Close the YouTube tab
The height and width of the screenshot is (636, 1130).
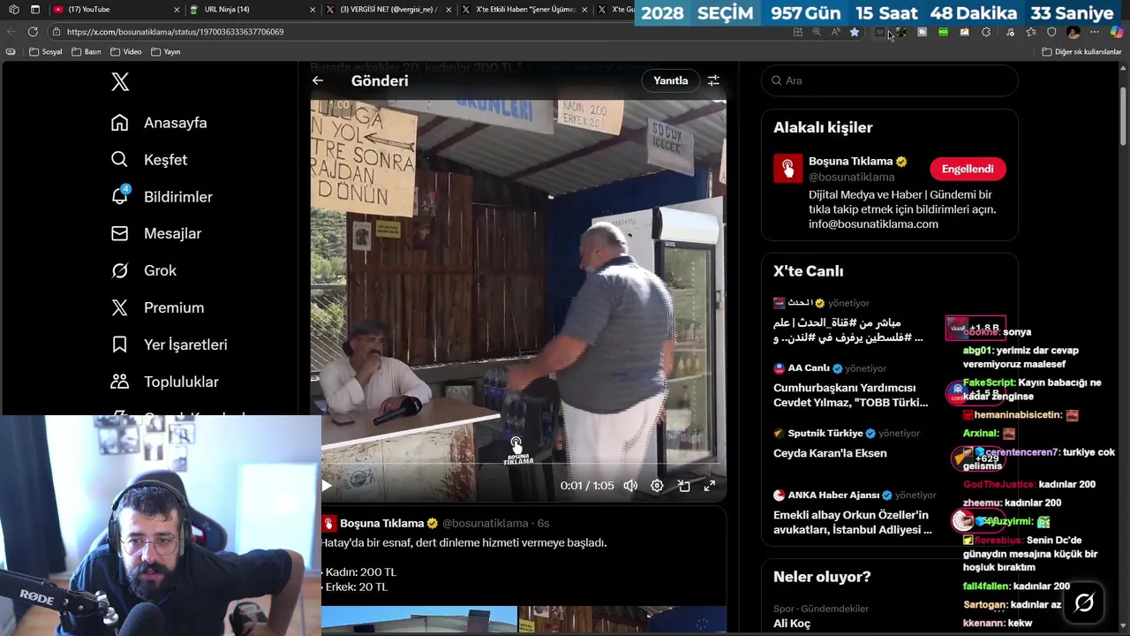tap(177, 10)
